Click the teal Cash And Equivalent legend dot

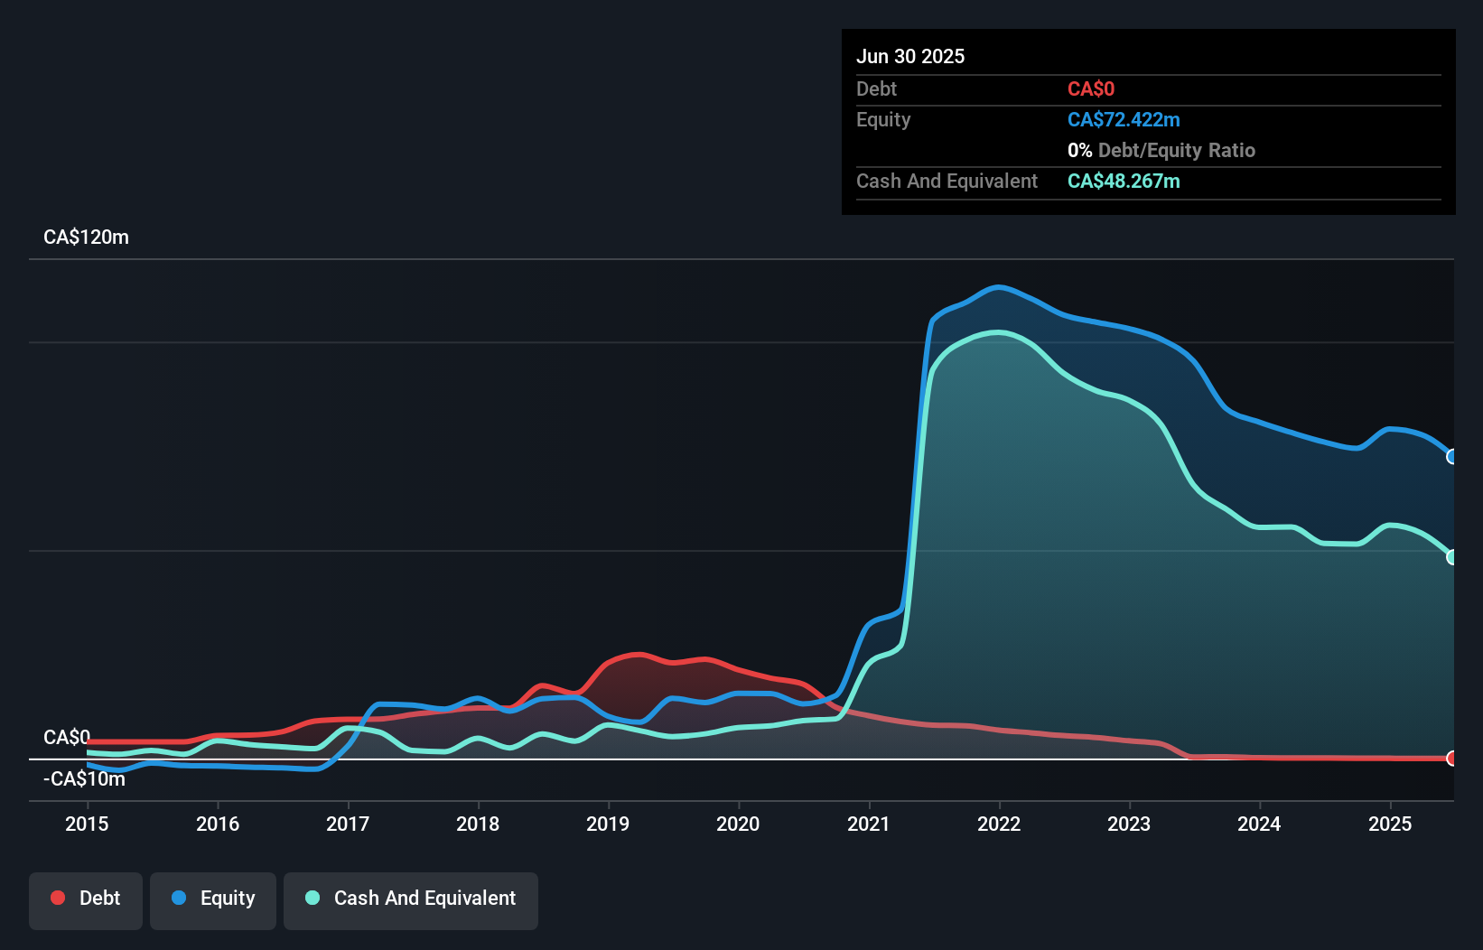click(311, 898)
